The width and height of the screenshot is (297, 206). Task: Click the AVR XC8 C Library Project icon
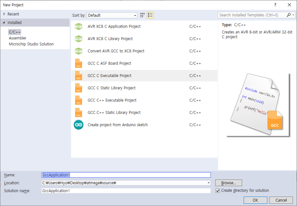[79, 39]
